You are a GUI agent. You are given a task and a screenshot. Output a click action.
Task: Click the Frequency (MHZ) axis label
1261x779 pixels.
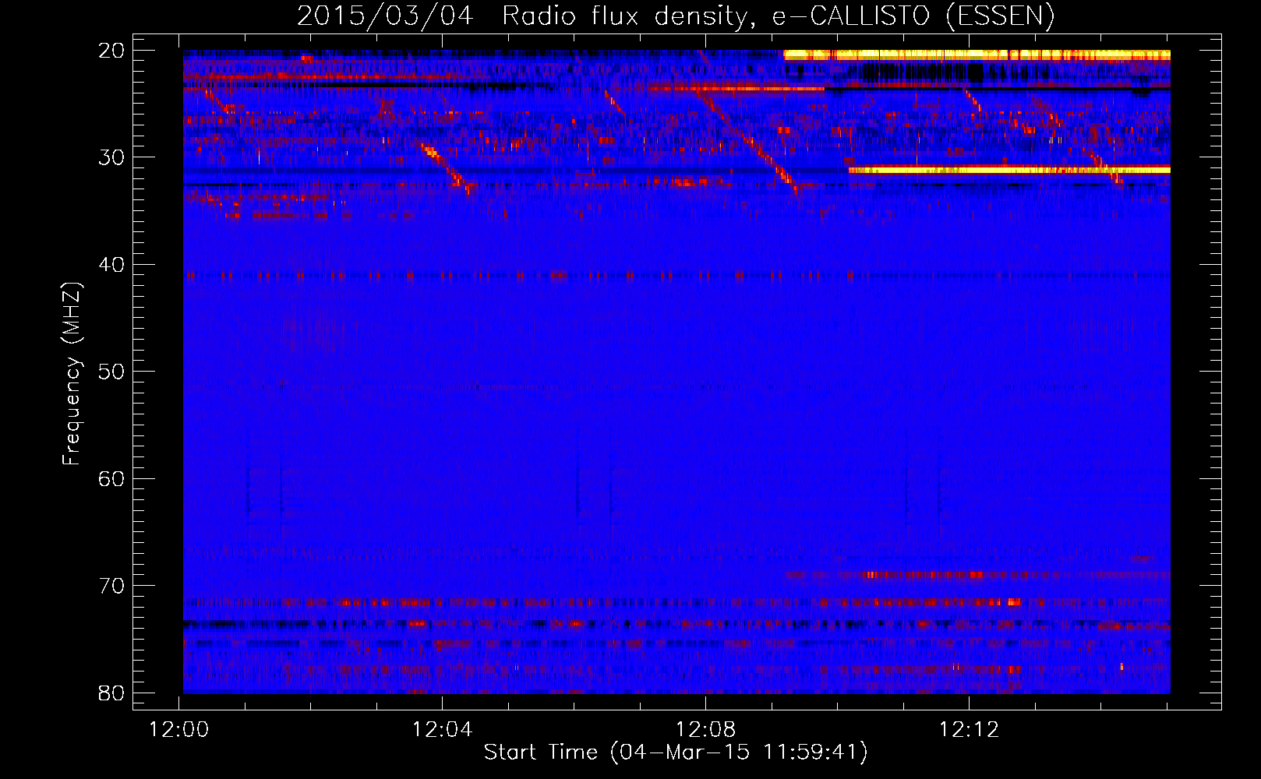(72, 374)
